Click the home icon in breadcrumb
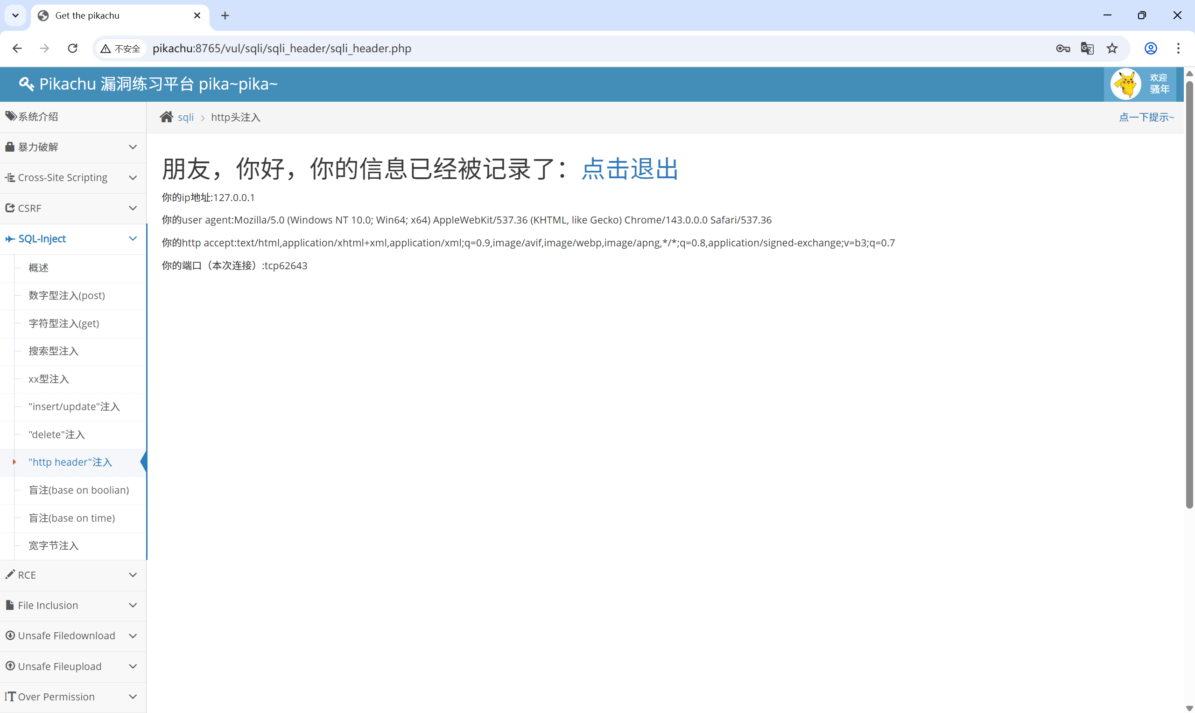The image size is (1195, 713). (166, 117)
